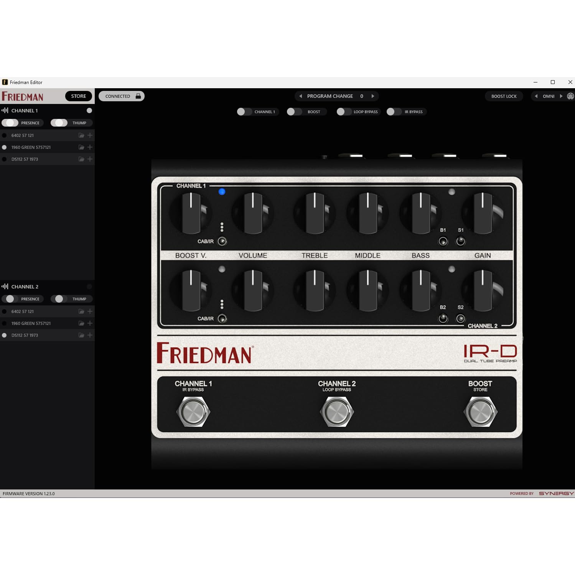Click Channel 1 MIDDLE knob

tap(367, 213)
